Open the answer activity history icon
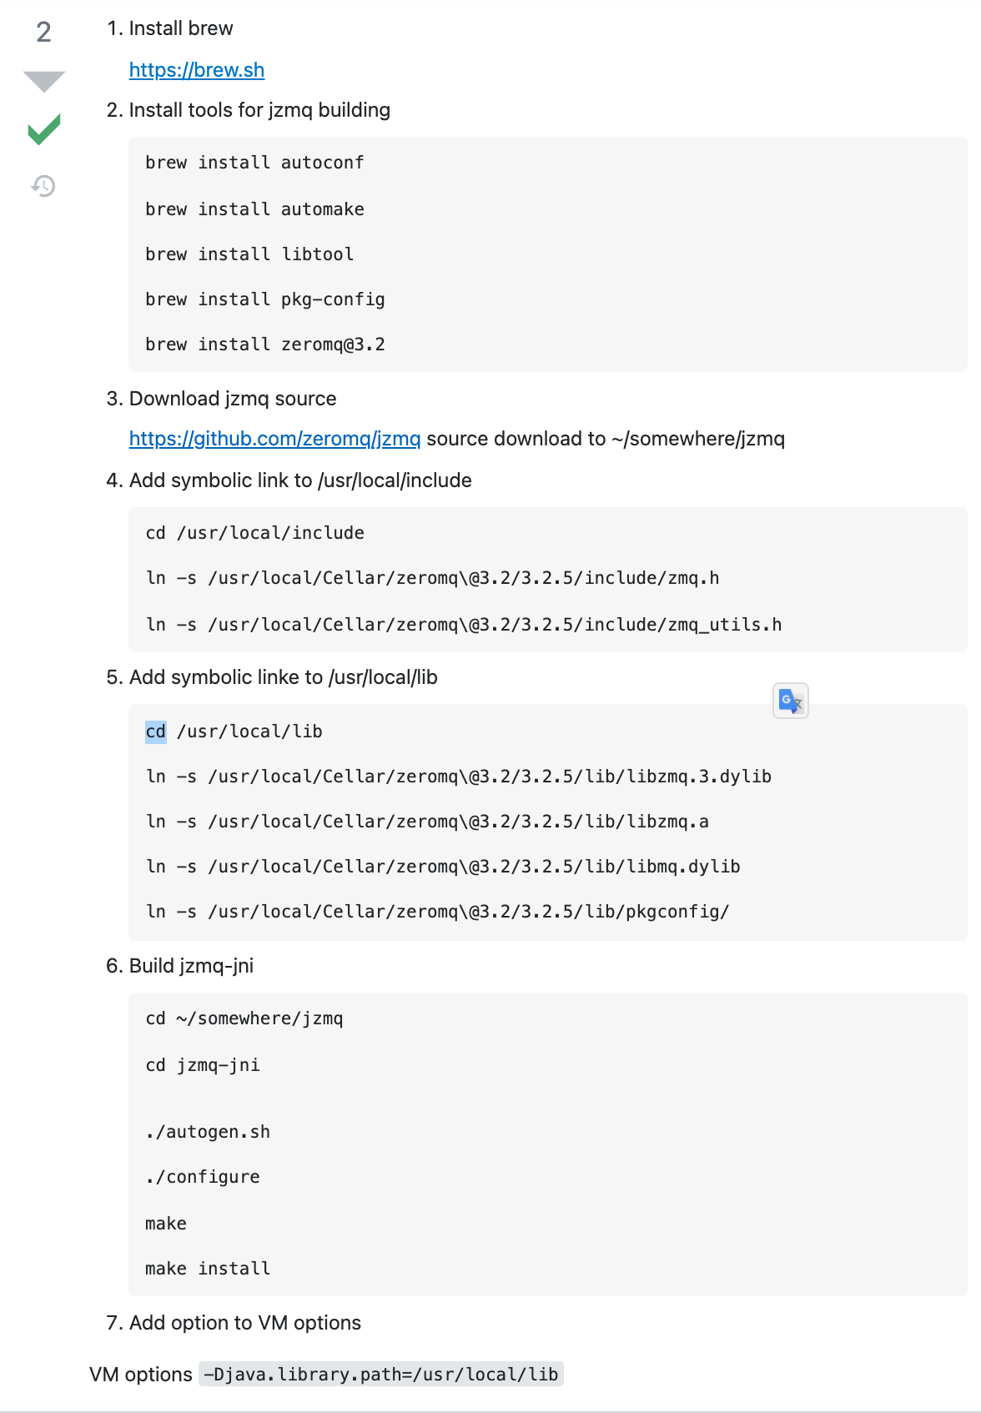The width and height of the screenshot is (981, 1413). [x=43, y=185]
